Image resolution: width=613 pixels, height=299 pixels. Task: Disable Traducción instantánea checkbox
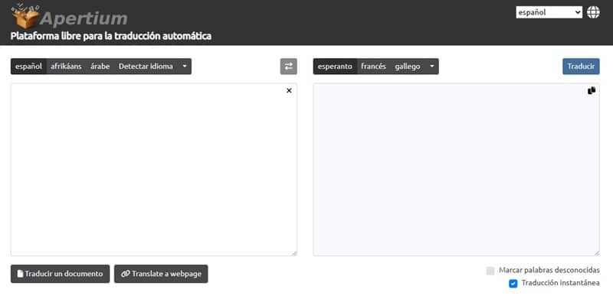(513, 284)
